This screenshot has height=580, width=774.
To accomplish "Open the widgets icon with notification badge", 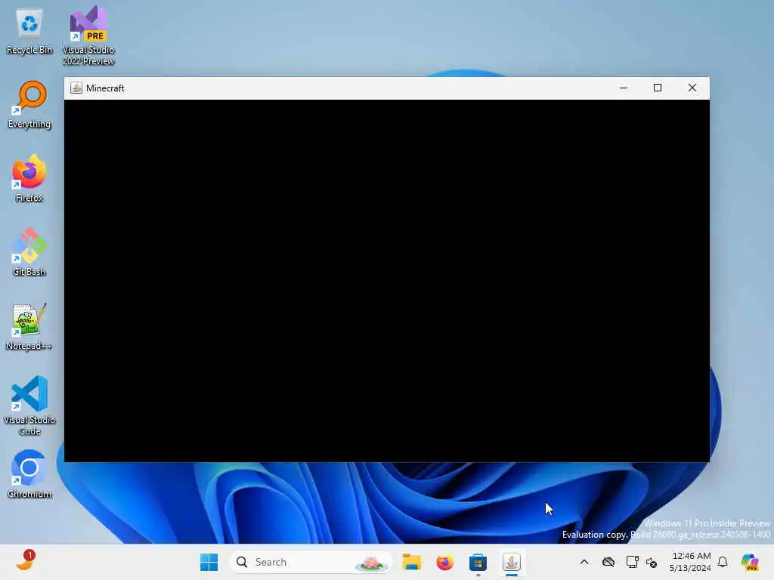I will [x=25, y=561].
